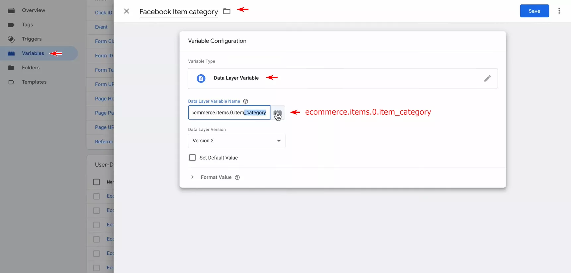Open the Event variable in the background list
The width and height of the screenshot is (571, 273).
click(x=101, y=27)
